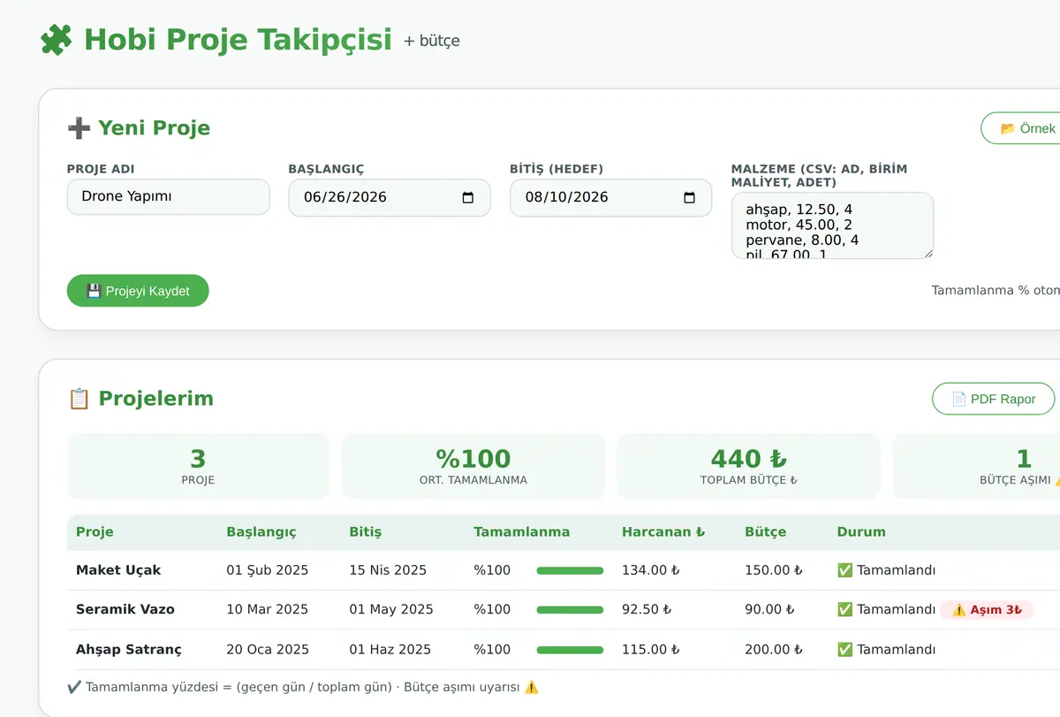Click the plus icon beside Yeni Proje
The image size is (1060, 717).
[x=79, y=128]
